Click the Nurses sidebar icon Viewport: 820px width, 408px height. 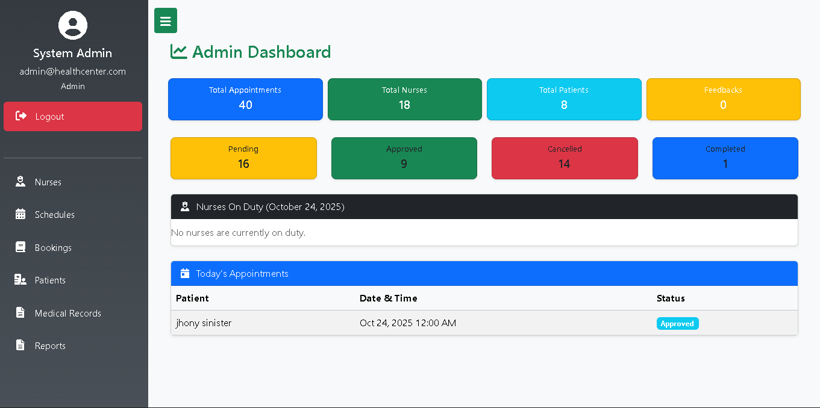tap(21, 182)
